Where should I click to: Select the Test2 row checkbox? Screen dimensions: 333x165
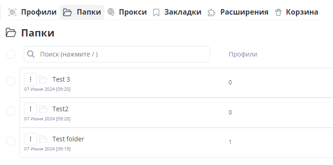coord(11,111)
